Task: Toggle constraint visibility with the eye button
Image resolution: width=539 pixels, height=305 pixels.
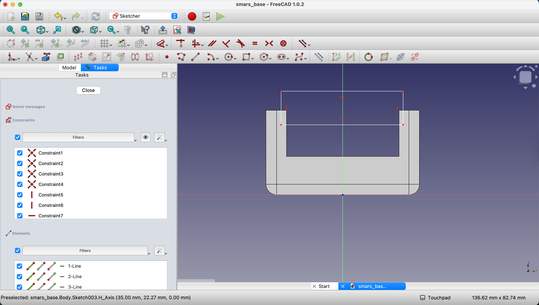Action: pyautogui.click(x=145, y=137)
